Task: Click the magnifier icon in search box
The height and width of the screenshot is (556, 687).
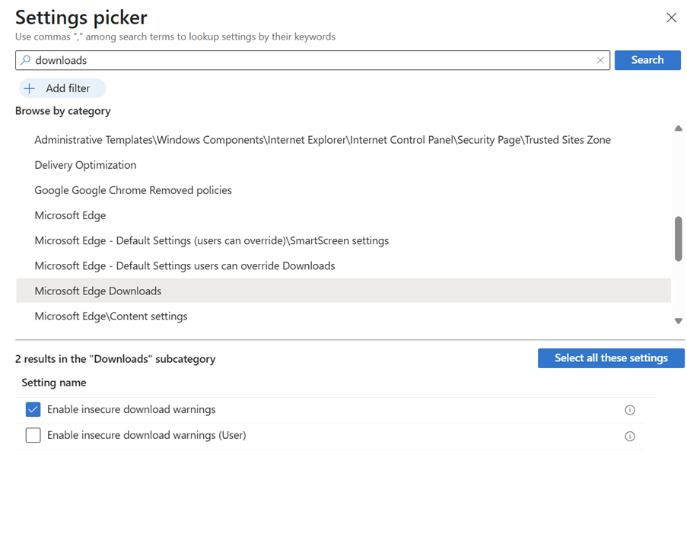Action: pos(26,60)
